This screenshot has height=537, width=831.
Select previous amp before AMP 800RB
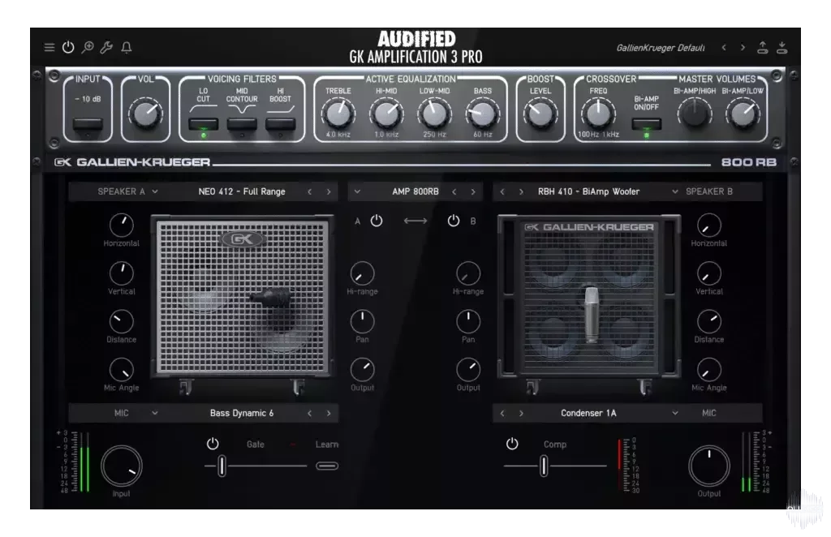click(454, 191)
